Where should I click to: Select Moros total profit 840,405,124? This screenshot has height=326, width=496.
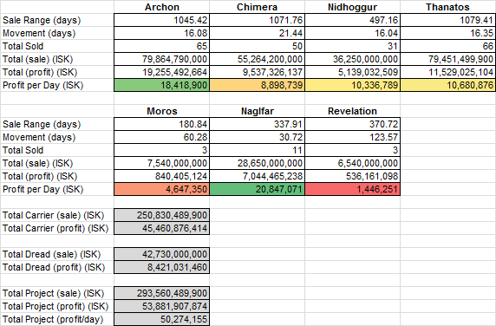tap(161, 176)
